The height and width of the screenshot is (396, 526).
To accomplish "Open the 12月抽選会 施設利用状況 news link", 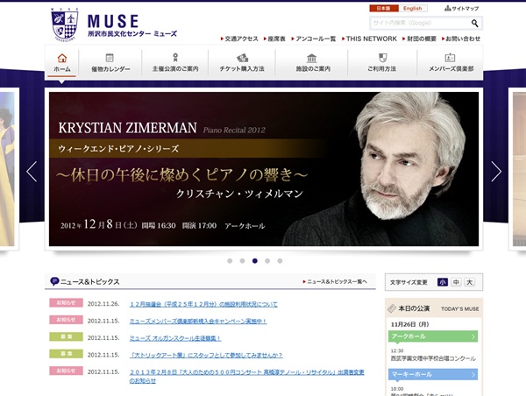I will pos(203,305).
